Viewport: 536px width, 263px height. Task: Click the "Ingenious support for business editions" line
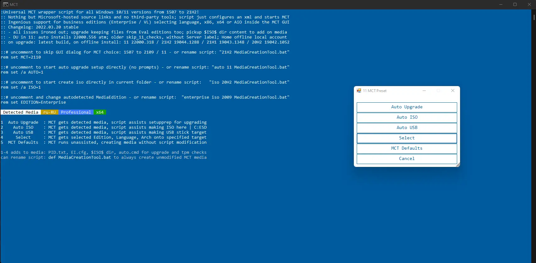click(x=145, y=22)
